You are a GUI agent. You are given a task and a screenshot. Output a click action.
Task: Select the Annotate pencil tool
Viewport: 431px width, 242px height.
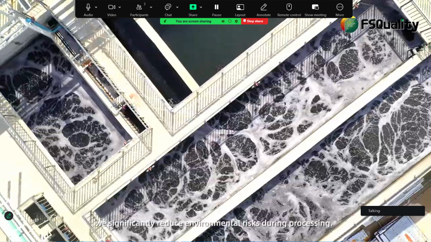pyautogui.click(x=263, y=7)
